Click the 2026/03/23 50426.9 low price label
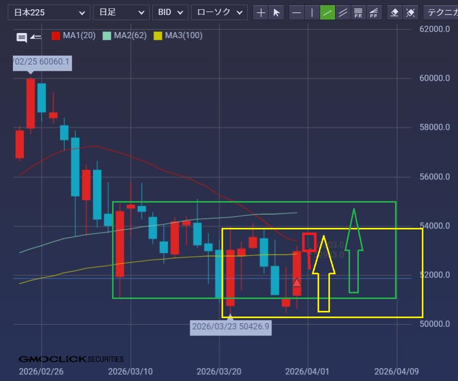 click(x=230, y=326)
